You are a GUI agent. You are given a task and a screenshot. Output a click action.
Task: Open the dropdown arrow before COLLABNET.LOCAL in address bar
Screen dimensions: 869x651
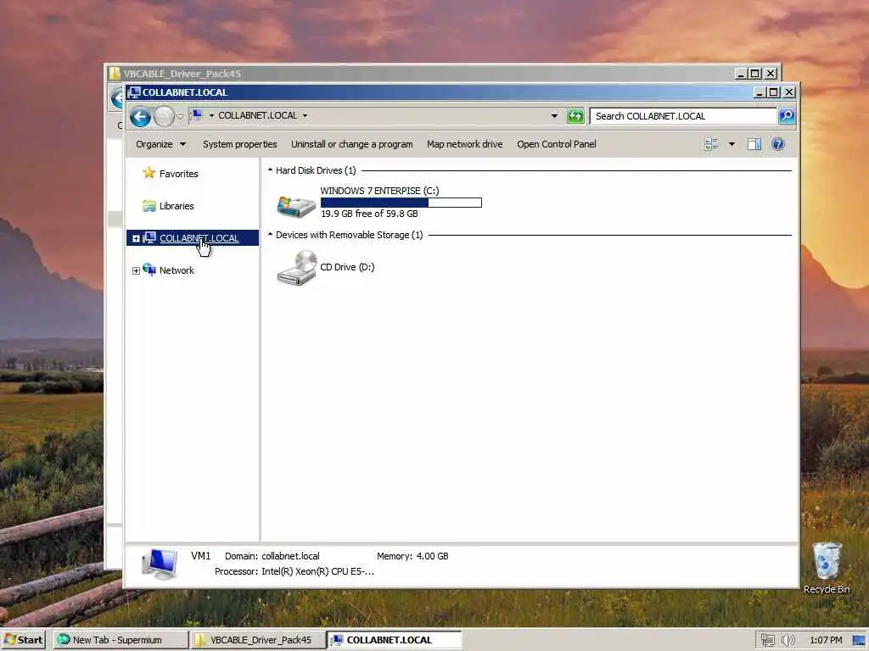(211, 115)
